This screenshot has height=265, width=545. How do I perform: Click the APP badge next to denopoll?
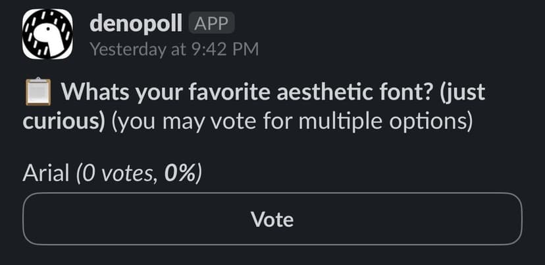(211, 24)
